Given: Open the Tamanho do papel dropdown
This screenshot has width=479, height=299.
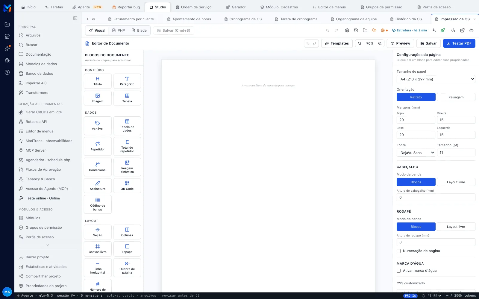Looking at the screenshot, I should point(436,79).
